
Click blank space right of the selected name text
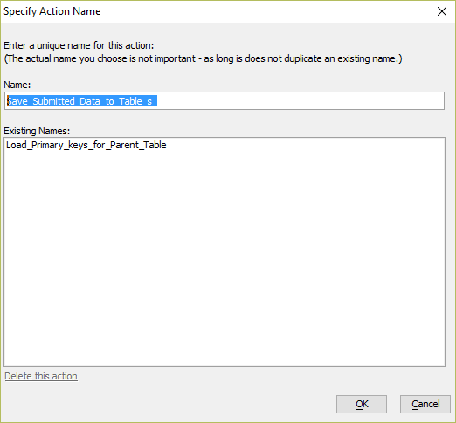coord(300,100)
